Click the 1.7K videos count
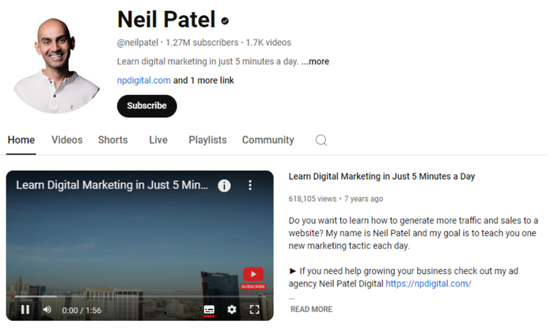The image size is (554, 335). point(268,43)
